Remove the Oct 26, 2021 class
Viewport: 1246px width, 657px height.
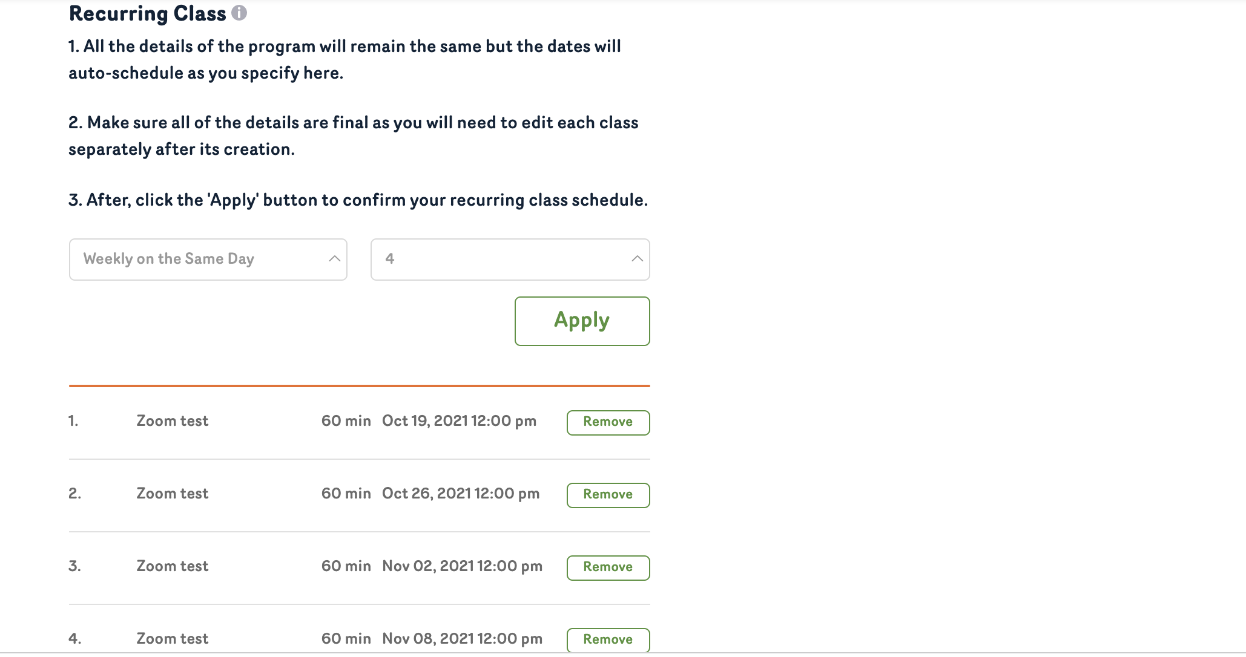608,495
